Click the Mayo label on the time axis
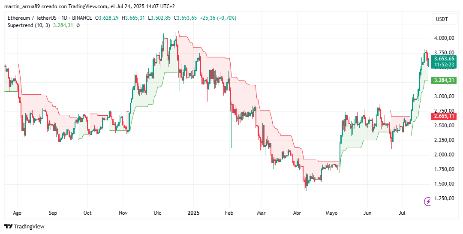The width and height of the screenshot is (463, 234). [331, 213]
